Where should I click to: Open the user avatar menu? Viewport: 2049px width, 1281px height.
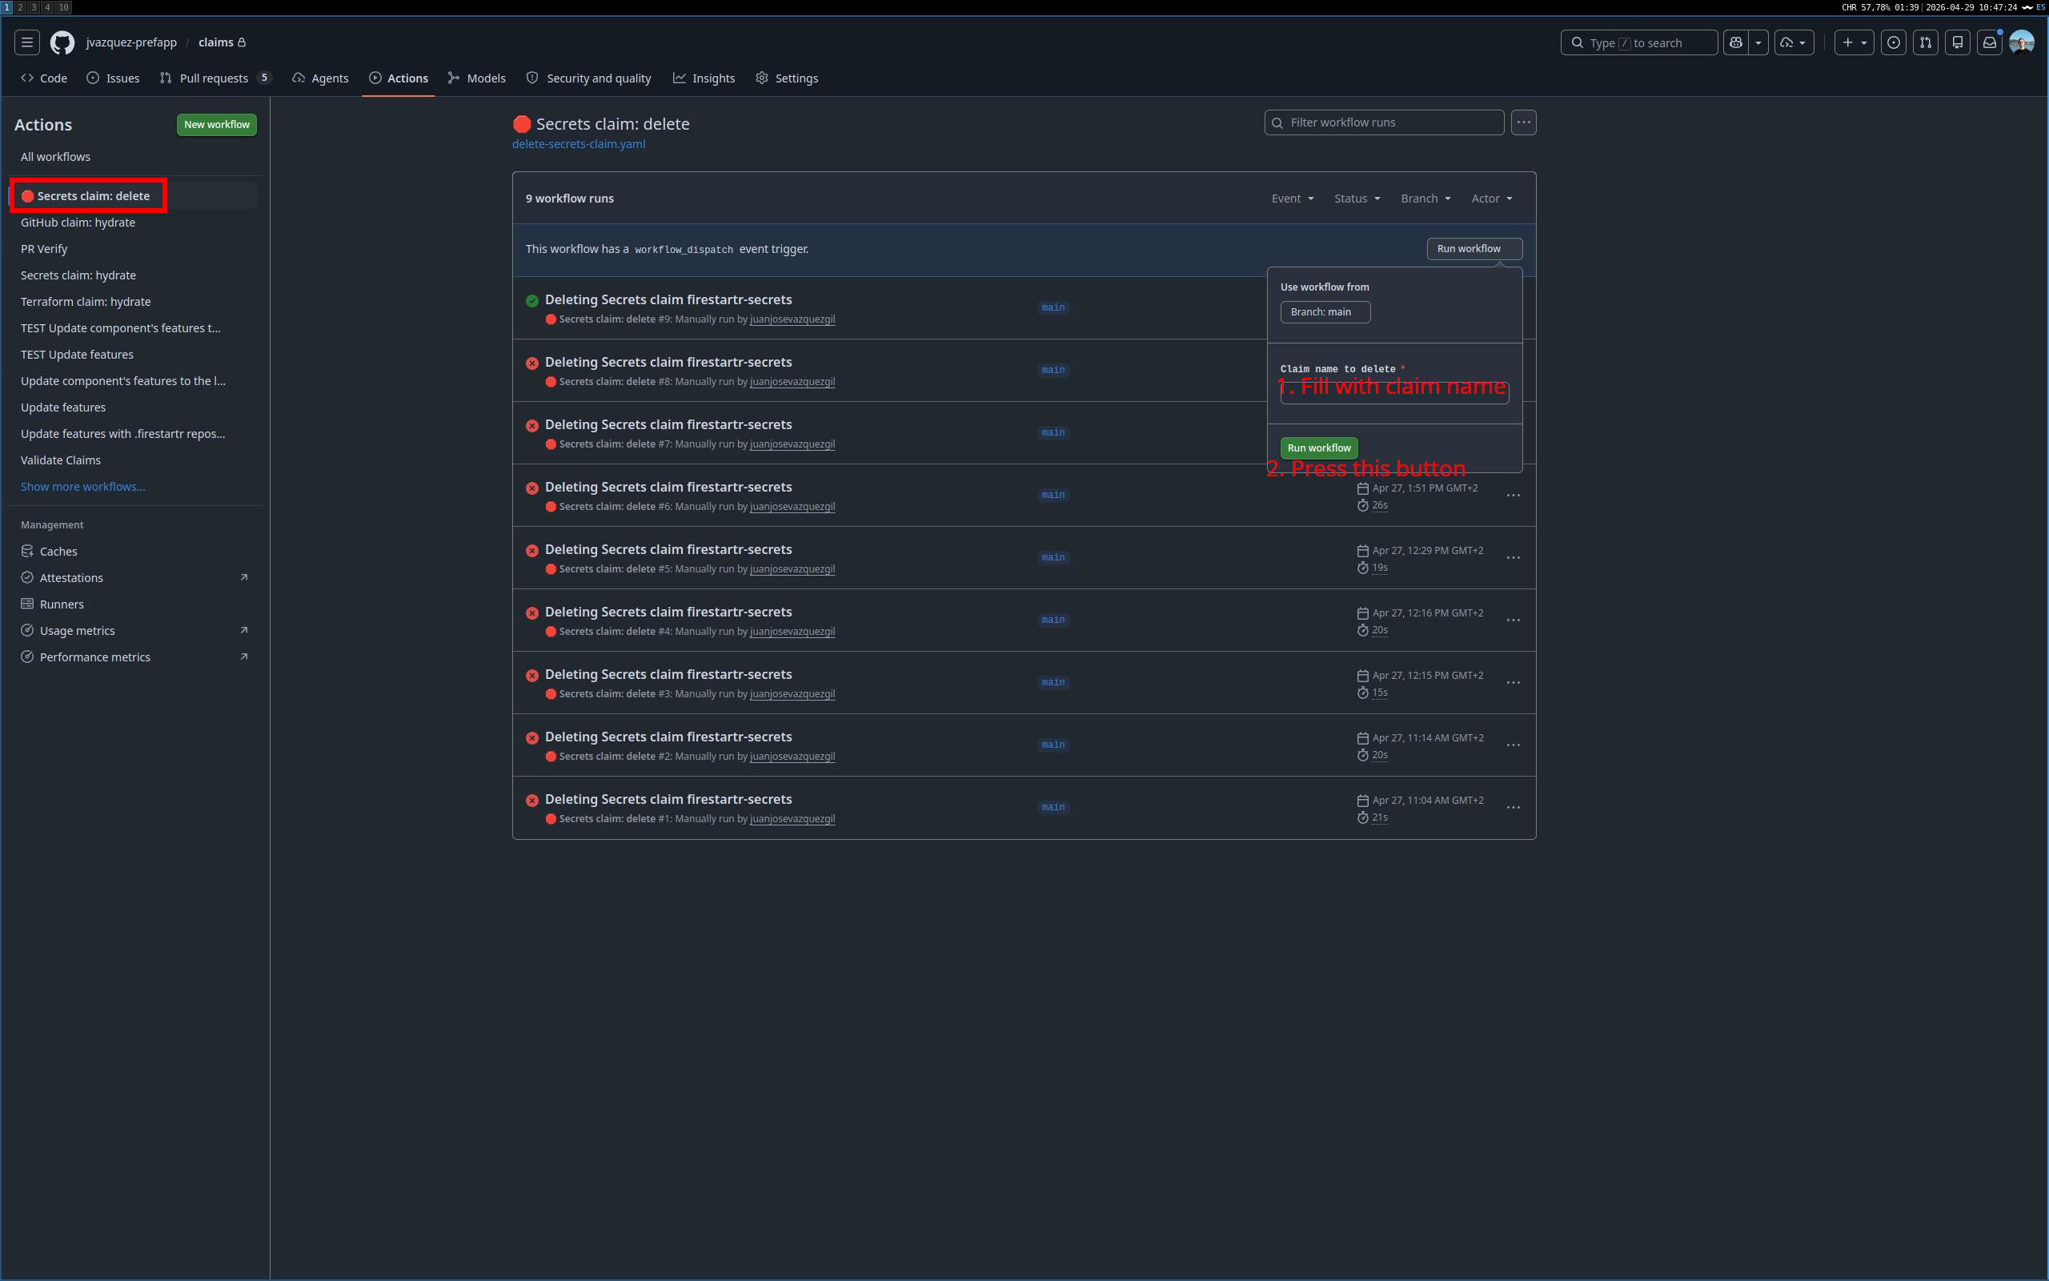[x=2022, y=42]
